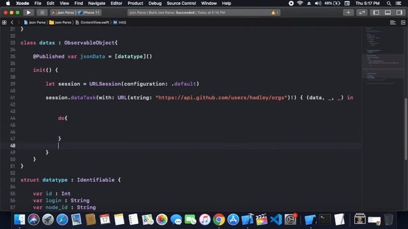Toggle the Debug area panel
The width and height of the screenshot is (408, 229).
(x=388, y=13)
